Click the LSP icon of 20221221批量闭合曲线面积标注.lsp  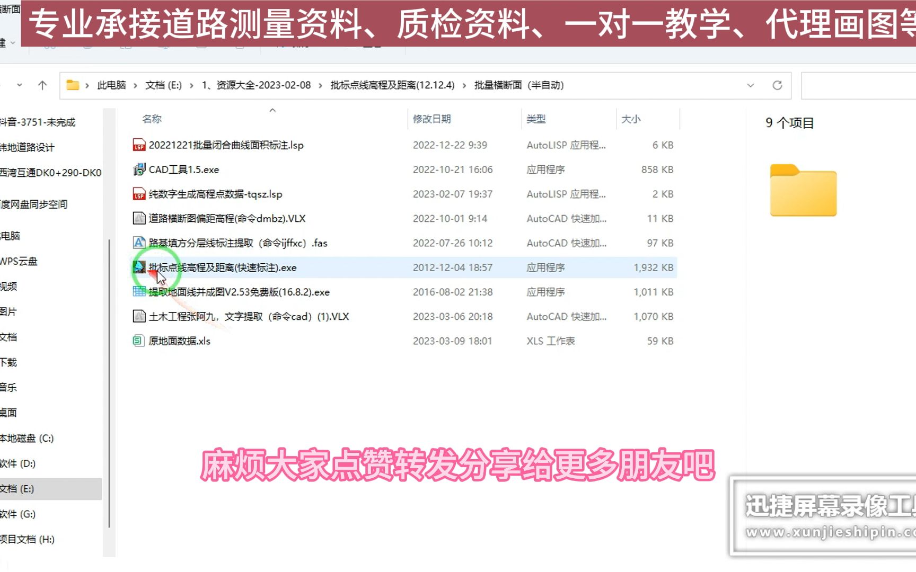pyautogui.click(x=139, y=145)
